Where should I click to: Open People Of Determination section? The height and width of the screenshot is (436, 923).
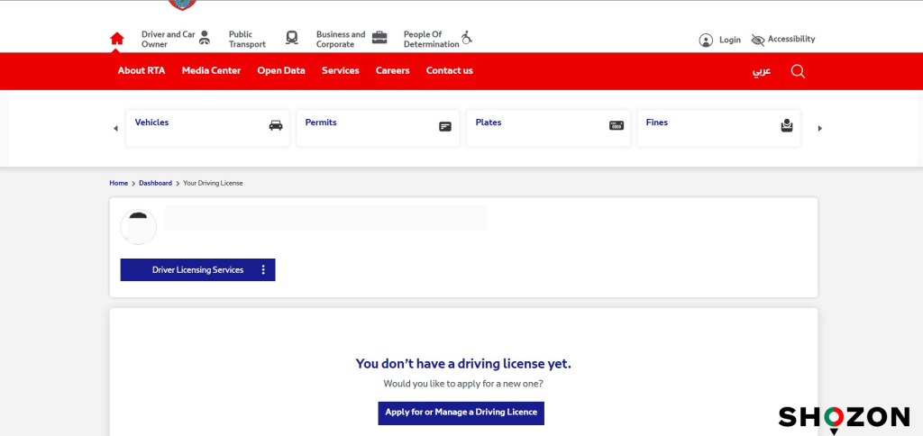click(431, 39)
